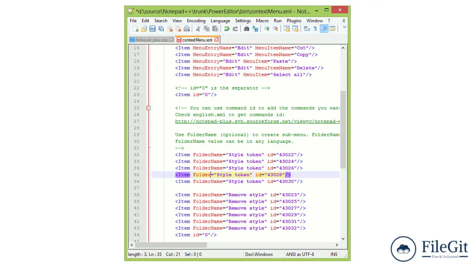Toggle synchronize horizontal scrolling icon
This screenshot has width=475, height=267.
pyautogui.click(x=295, y=29)
